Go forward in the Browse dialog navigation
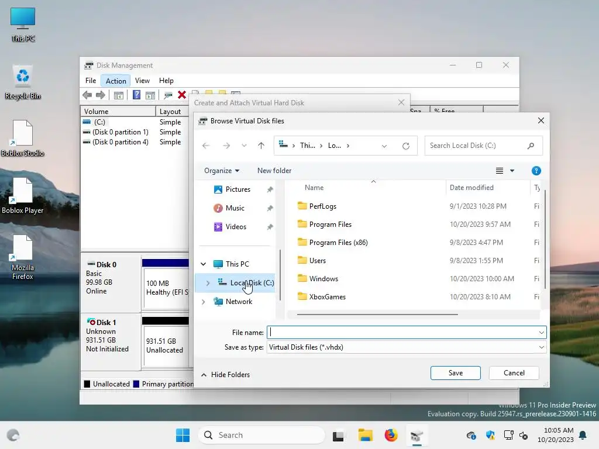 click(226, 146)
